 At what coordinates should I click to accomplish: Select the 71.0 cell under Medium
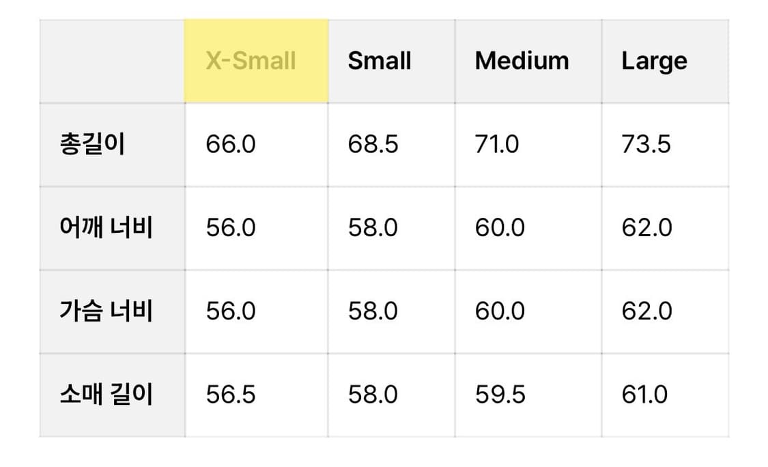click(497, 145)
